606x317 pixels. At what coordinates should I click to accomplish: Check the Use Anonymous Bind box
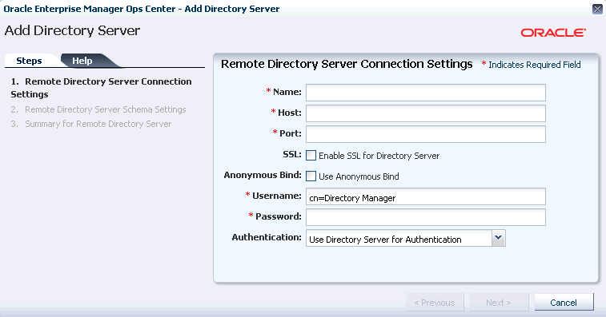[311, 176]
